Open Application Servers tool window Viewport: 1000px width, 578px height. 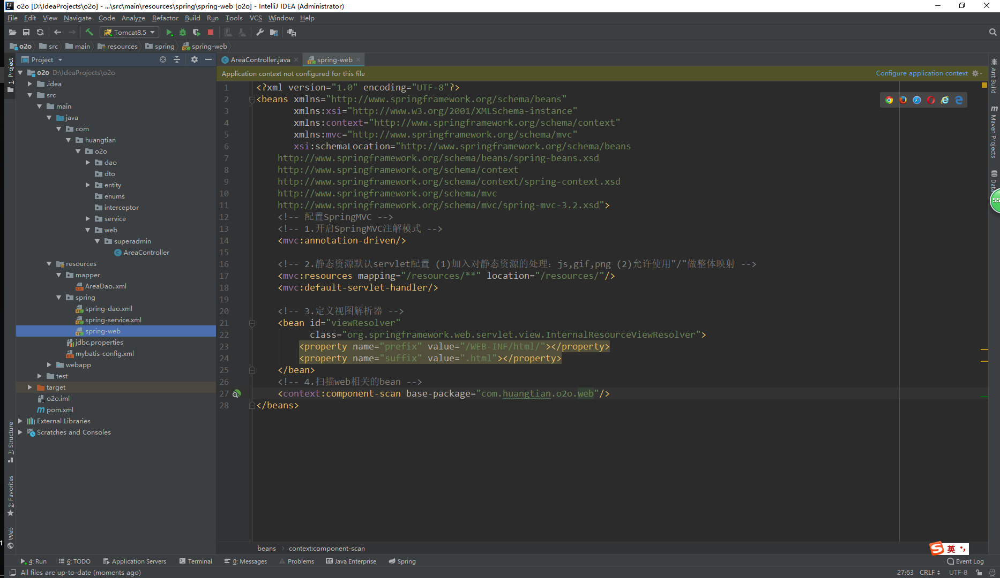[x=135, y=561]
